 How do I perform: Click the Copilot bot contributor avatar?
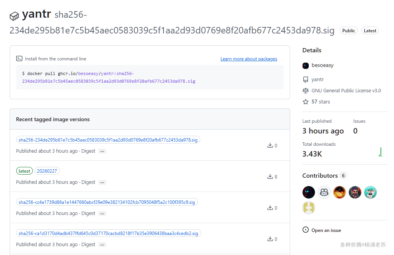tap(324, 192)
